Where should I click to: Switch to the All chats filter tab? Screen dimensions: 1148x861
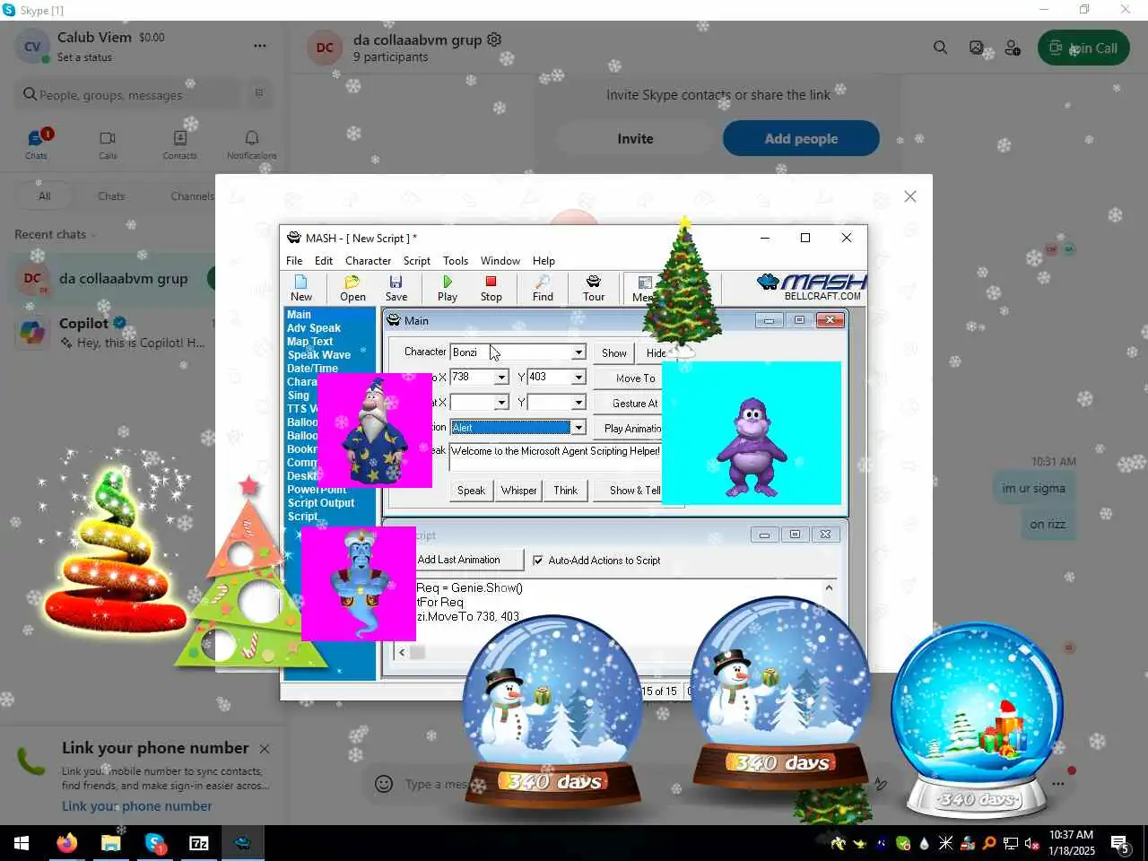coord(44,196)
